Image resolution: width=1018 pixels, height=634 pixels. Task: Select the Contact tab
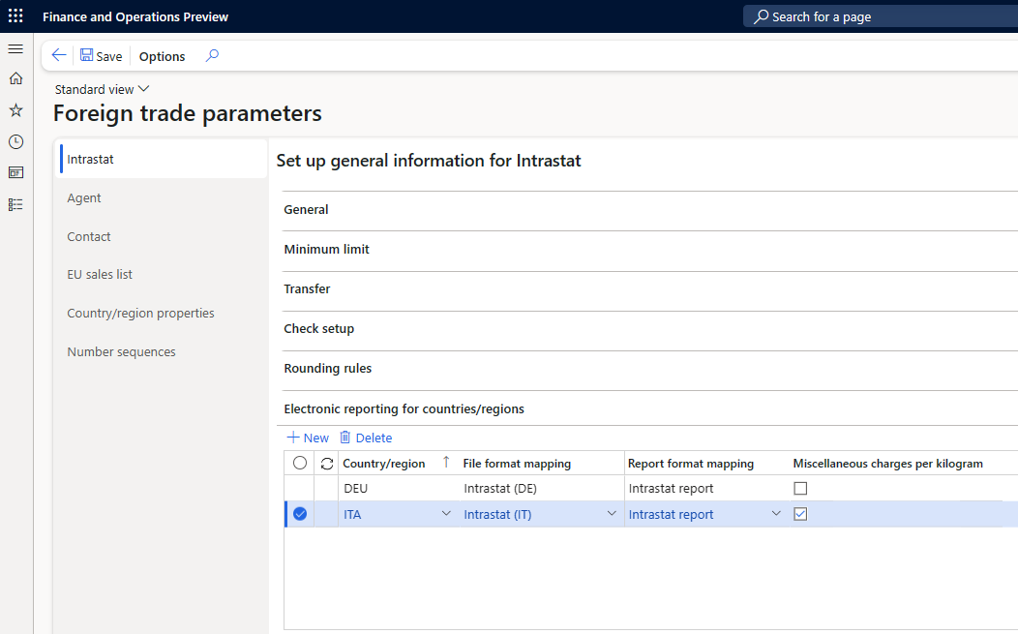click(x=163, y=236)
